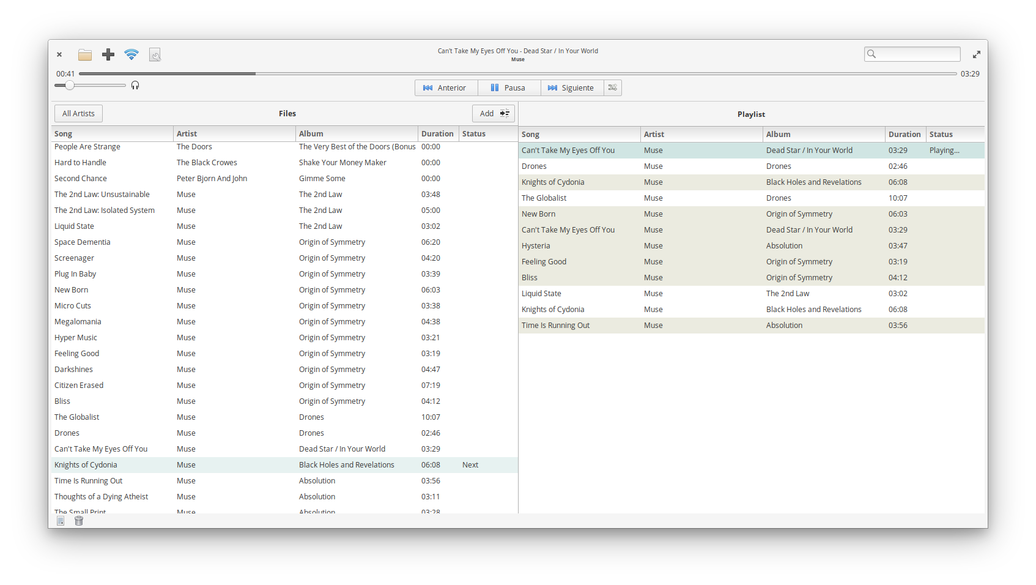The height and width of the screenshot is (585, 1036).
Task: Select The Globalist in Playlist
Action: (752, 198)
